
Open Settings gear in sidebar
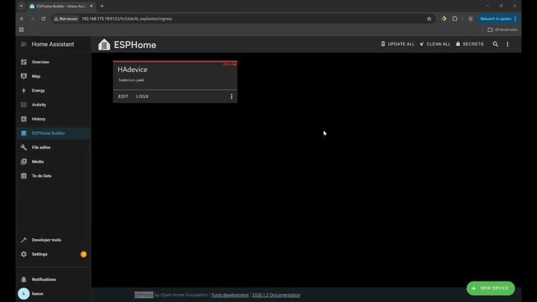click(23, 254)
